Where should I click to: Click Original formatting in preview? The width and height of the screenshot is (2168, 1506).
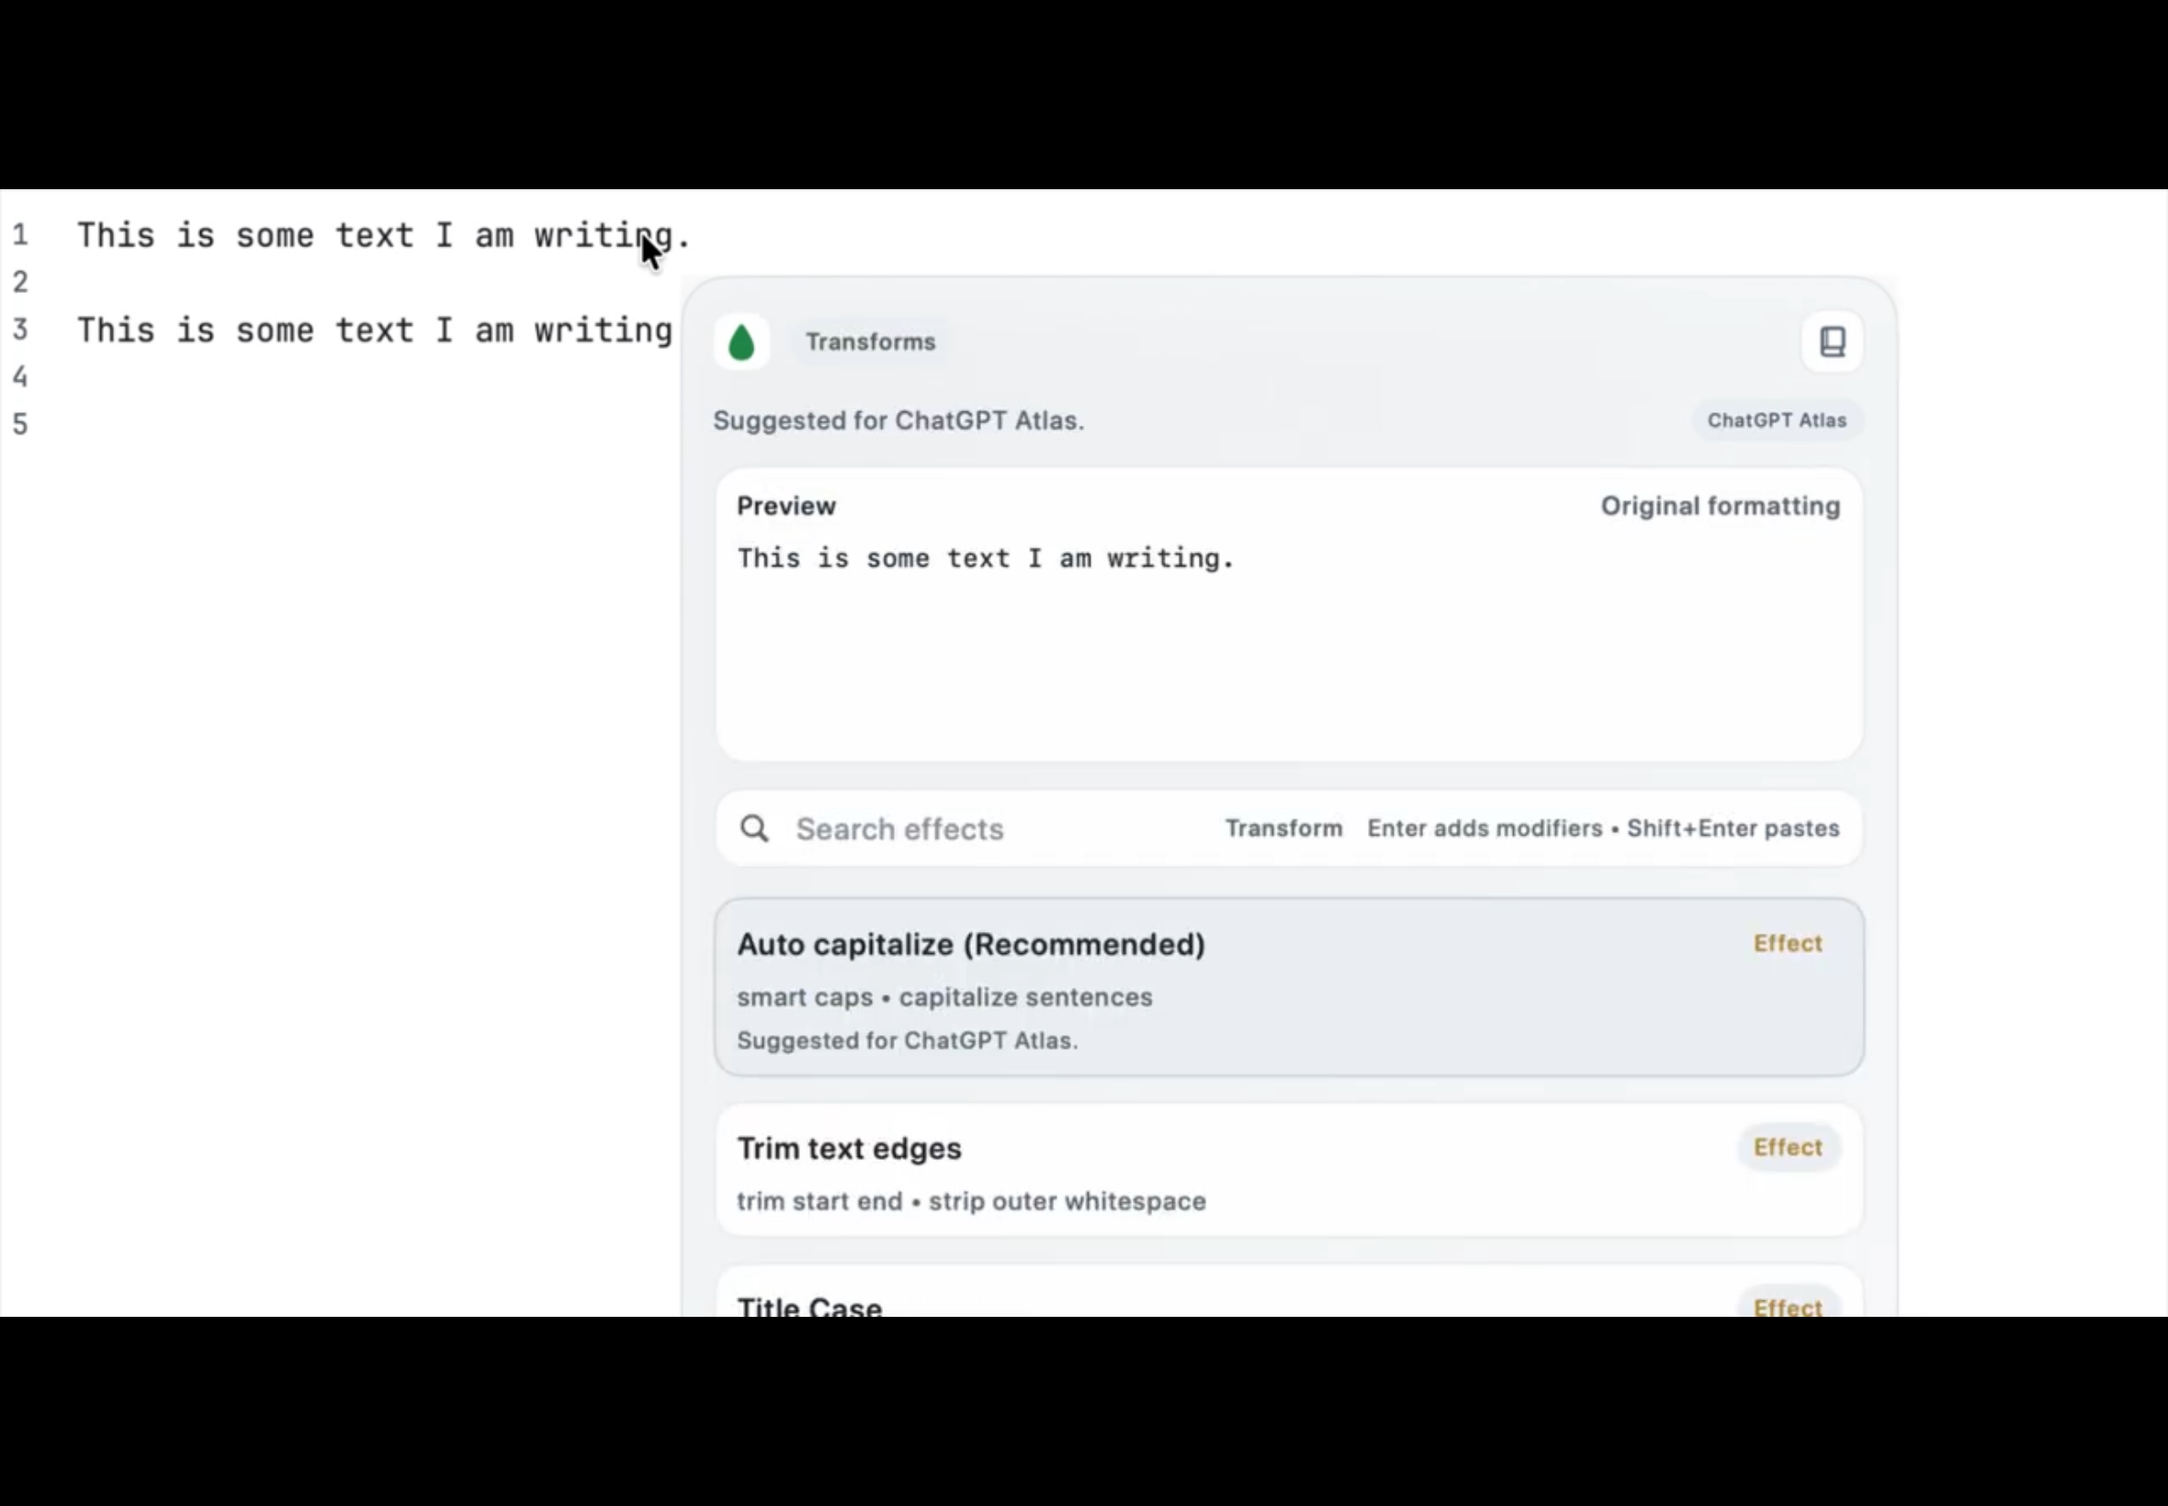click(1720, 507)
